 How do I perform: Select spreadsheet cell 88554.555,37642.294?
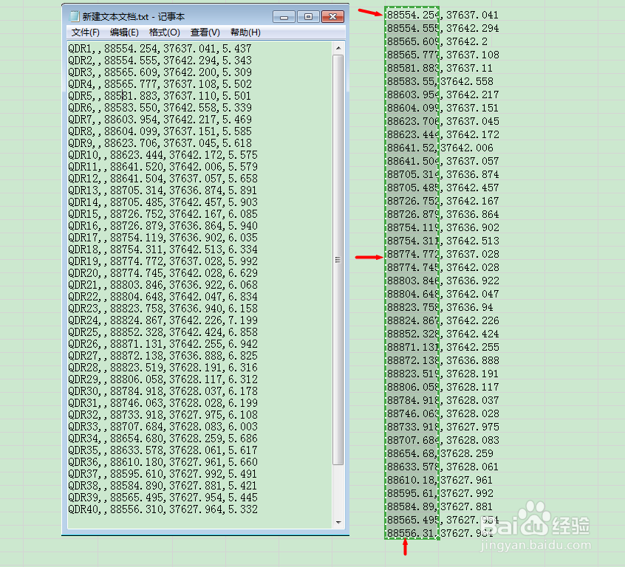(x=412, y=28)
